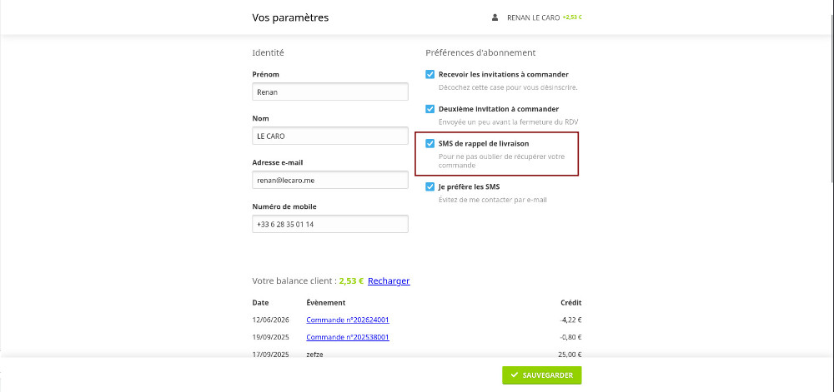Click the user profile icon
Viewport: 834px width, 392px height.
point(495,17)
